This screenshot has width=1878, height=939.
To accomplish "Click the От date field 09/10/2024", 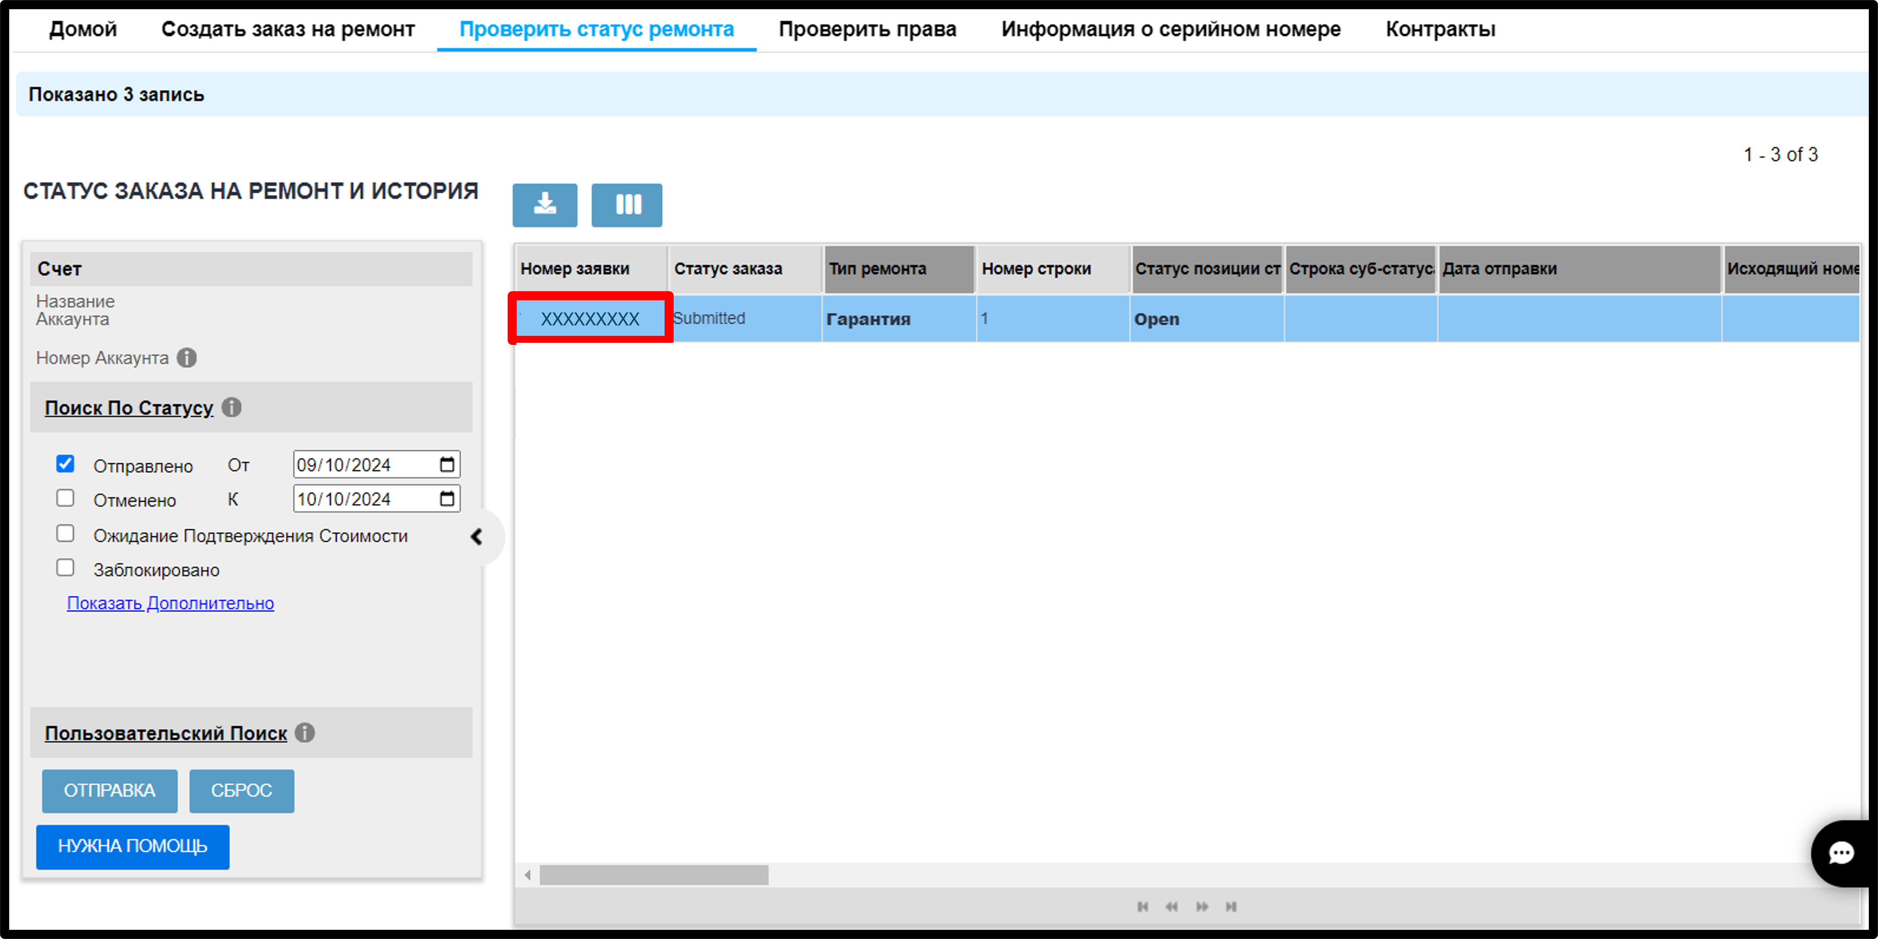I will click(x=376, y=464).
